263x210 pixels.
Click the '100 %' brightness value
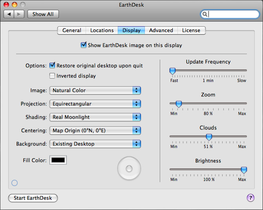tap(209, 179)
